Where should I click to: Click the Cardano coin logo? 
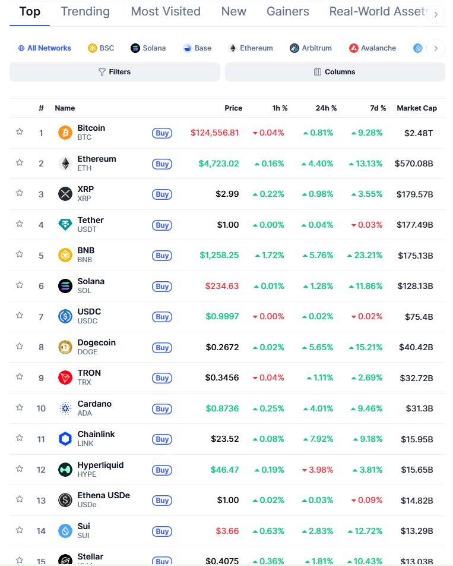(x=65, y=408)
